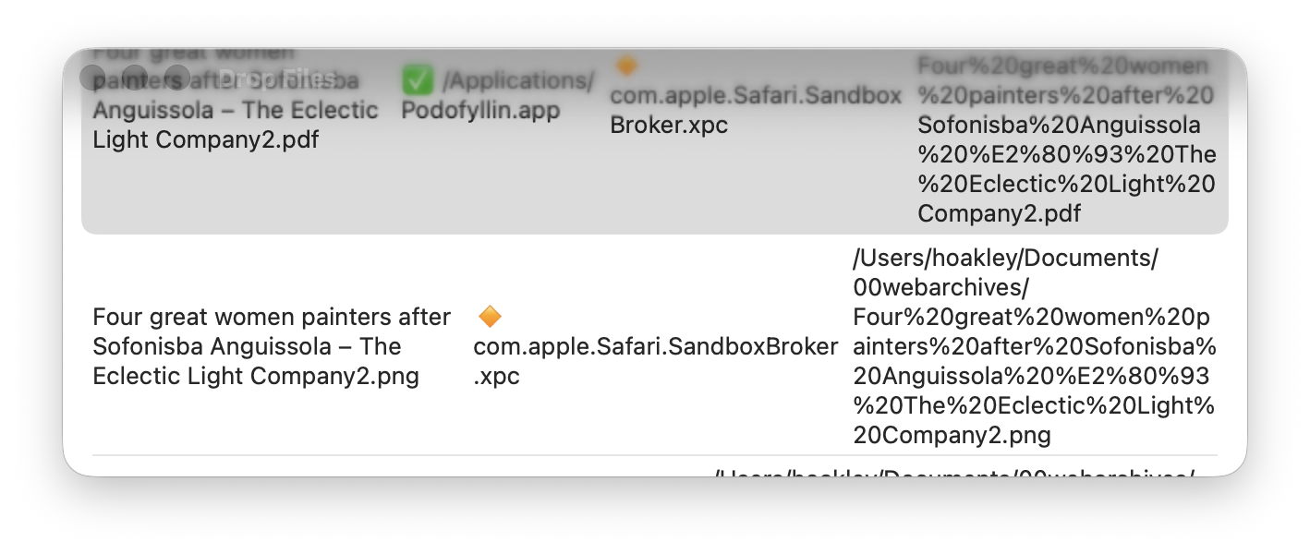Select the partially visible path in bottom row
This screenshot has width=1310, height=554.
coord(954,474)
